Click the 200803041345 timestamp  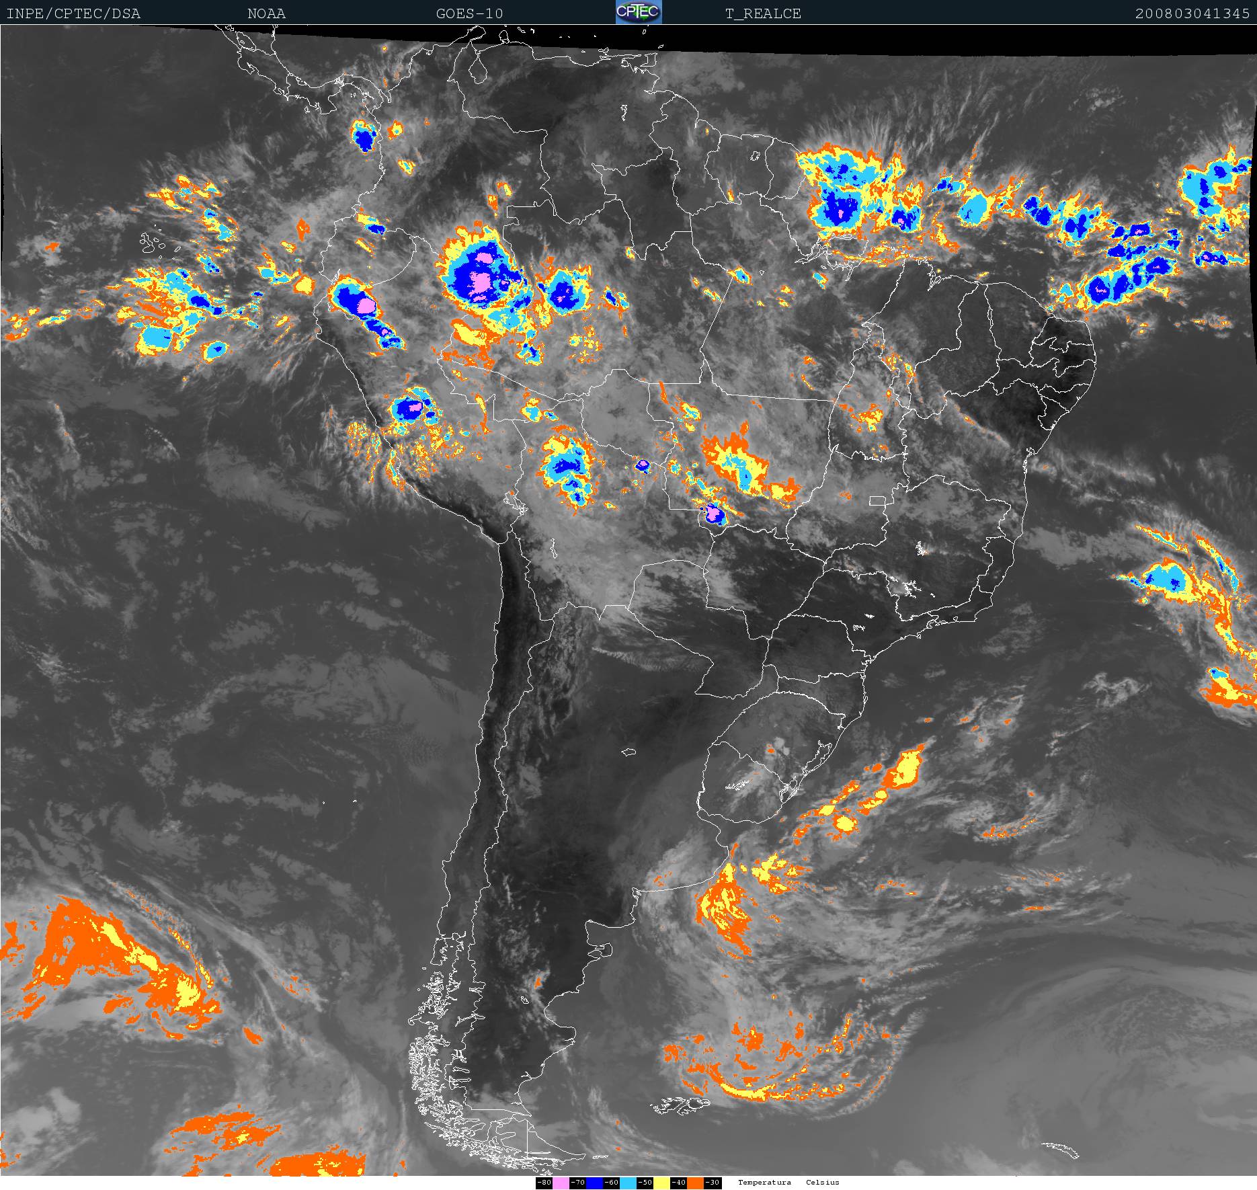pyautogui.click(x=1192, y=13)
